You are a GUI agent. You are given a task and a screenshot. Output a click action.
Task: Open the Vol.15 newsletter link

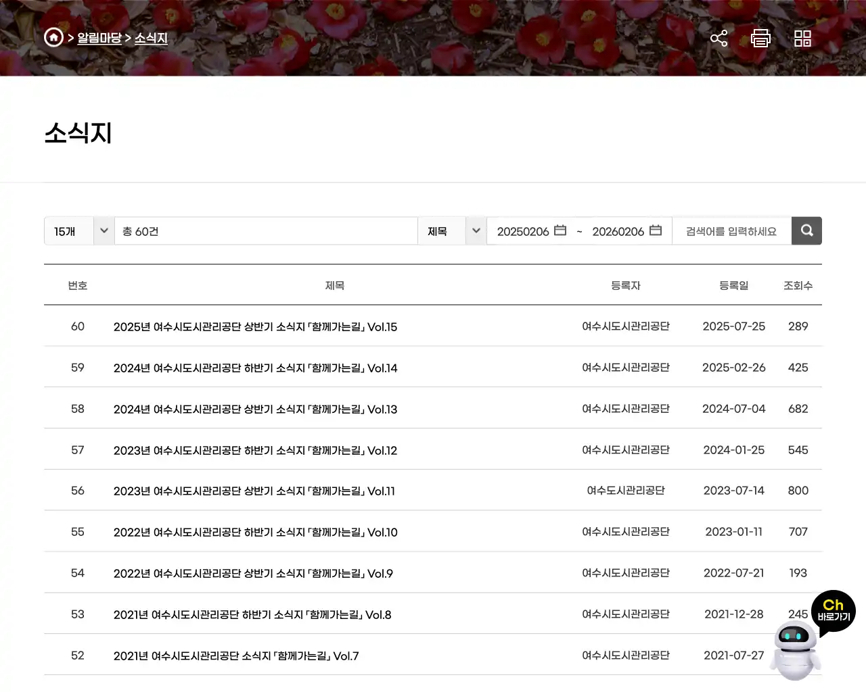[x=255, y=326]
